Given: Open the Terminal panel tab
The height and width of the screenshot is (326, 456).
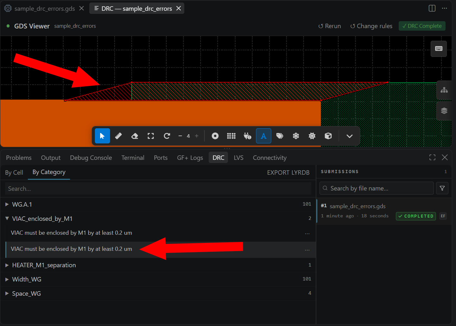Looking at the screenshot, I should click(x=133, y=158).
